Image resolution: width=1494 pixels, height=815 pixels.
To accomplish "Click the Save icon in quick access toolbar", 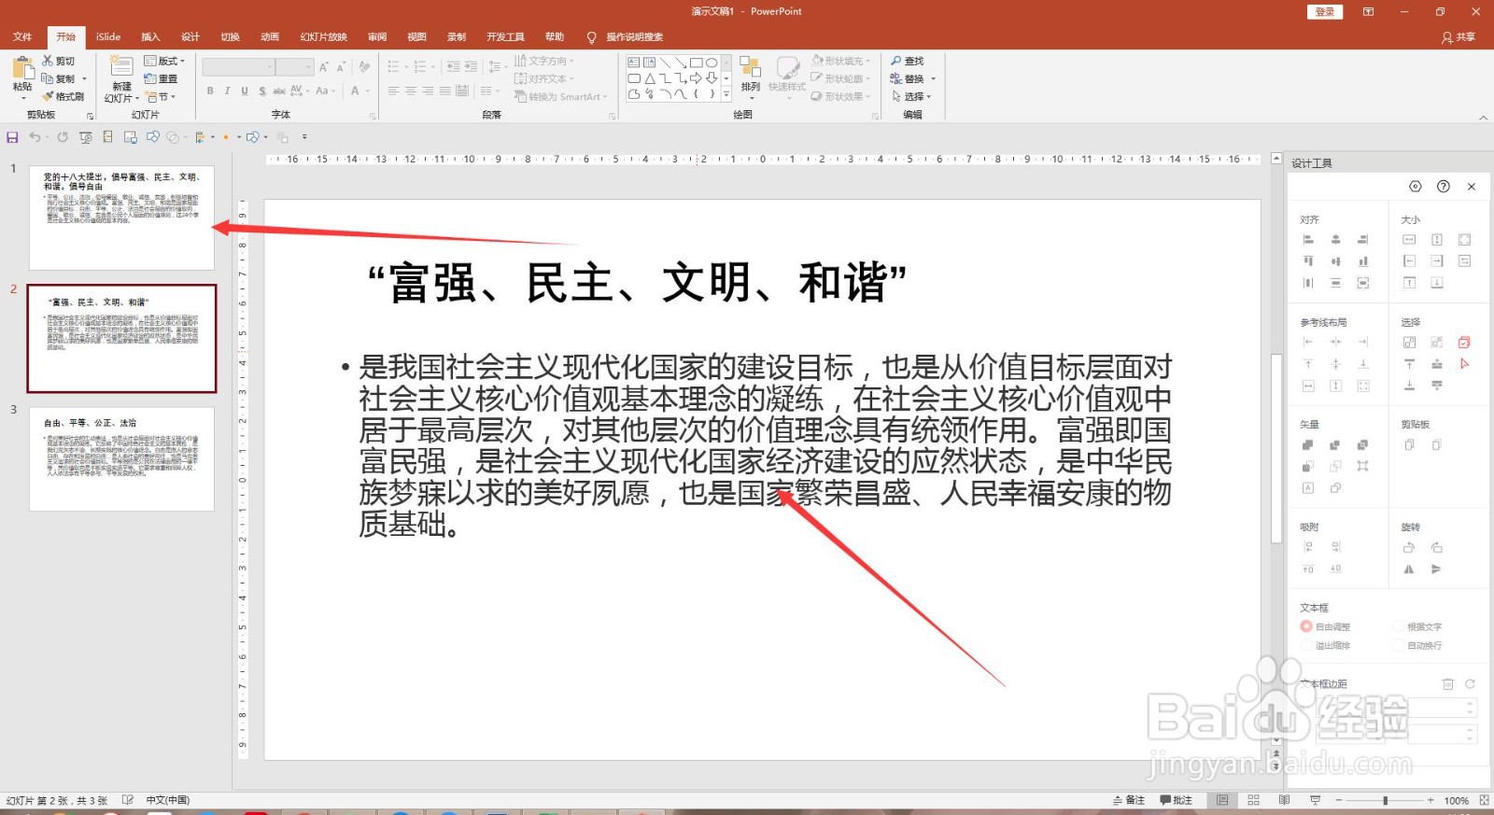I will pos(12,137).
